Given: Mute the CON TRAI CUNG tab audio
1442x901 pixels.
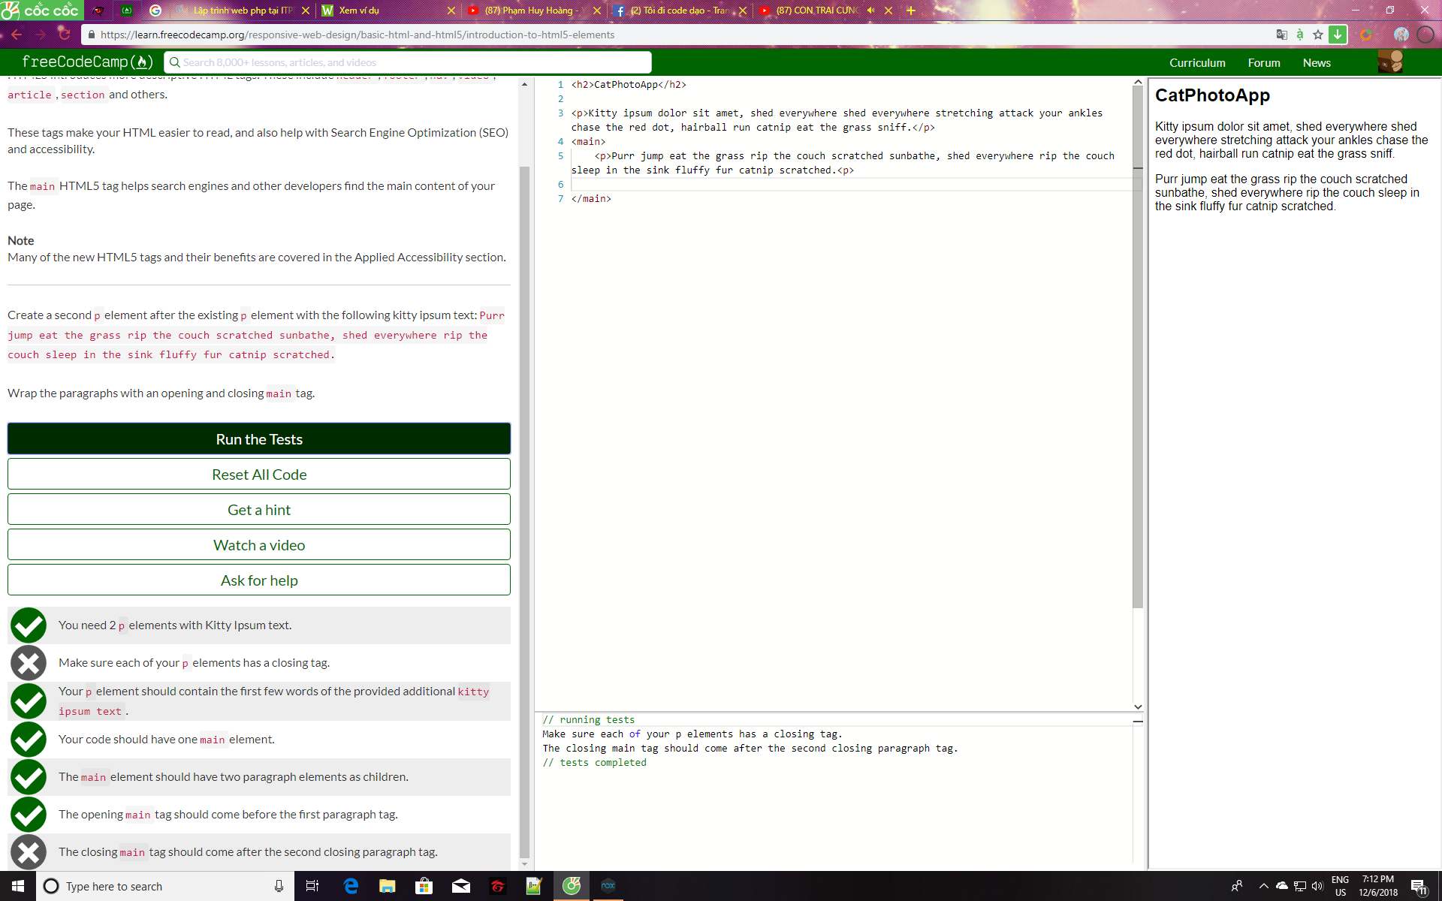Looking at the screenshot, I should 871,11.
